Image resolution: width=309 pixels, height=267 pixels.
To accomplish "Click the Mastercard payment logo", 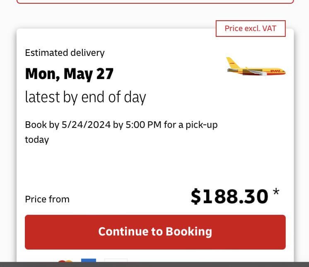I will [x=65, y=261].
